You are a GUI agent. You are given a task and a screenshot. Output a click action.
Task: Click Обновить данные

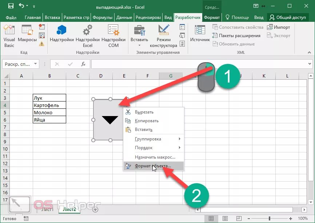[234, 44]
